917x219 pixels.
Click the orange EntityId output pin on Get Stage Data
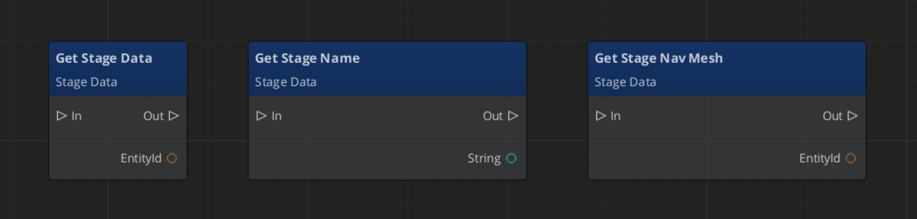tap(172, 159)
